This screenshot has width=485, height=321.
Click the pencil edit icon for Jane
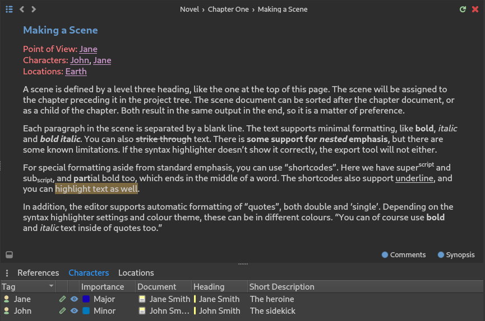[x=62, y=299]
